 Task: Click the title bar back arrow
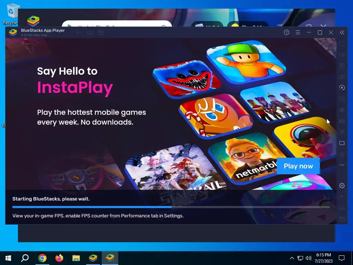pos(79,33)
